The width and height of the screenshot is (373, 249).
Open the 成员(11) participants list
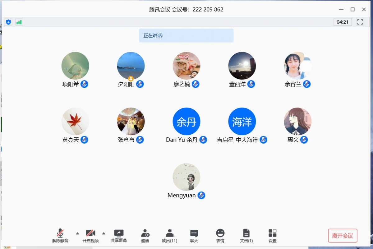(169, 233)
